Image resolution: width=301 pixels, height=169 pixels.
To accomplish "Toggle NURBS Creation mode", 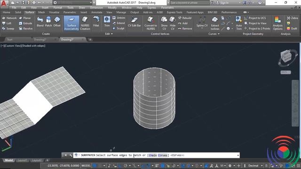I will point(85,23).
